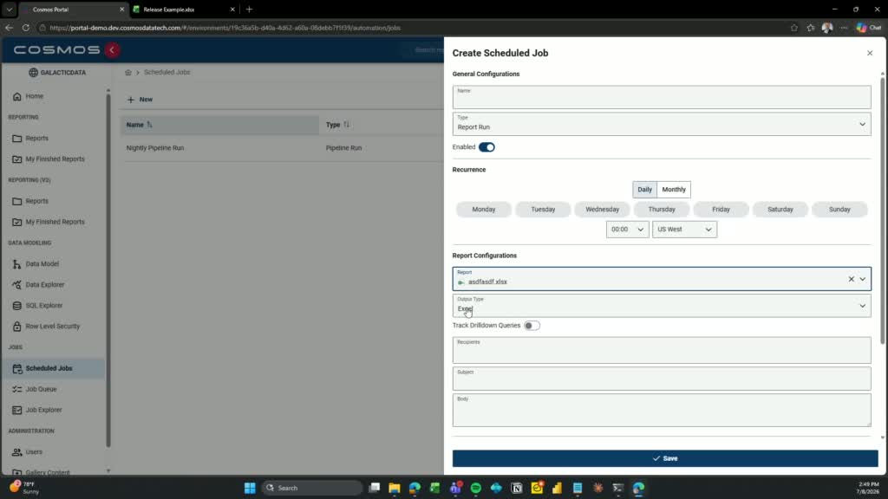Image resolution: width=888 pixels, height=499 pixels.
Task: Open Reports under Reporting section
Action: [36, 138]
